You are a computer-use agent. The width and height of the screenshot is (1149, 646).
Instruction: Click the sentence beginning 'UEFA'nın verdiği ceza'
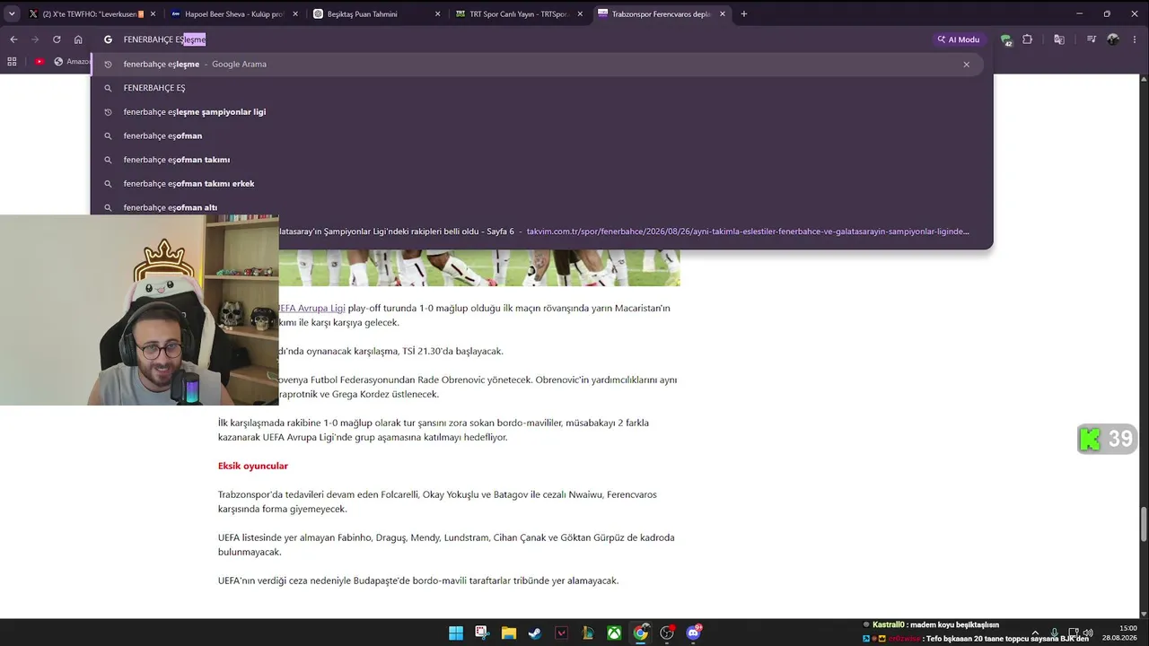point(418,581)
